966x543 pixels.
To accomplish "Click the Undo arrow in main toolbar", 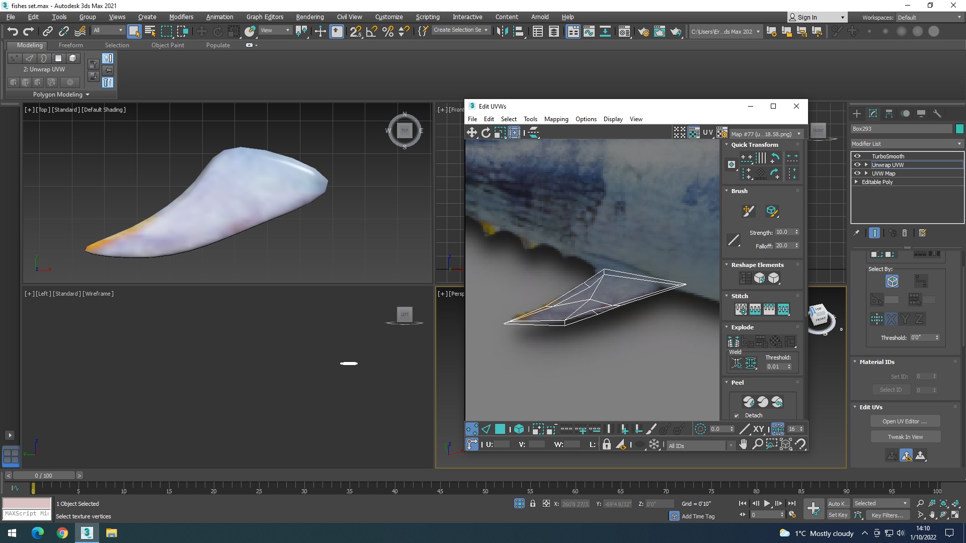I will pos(13,31).
